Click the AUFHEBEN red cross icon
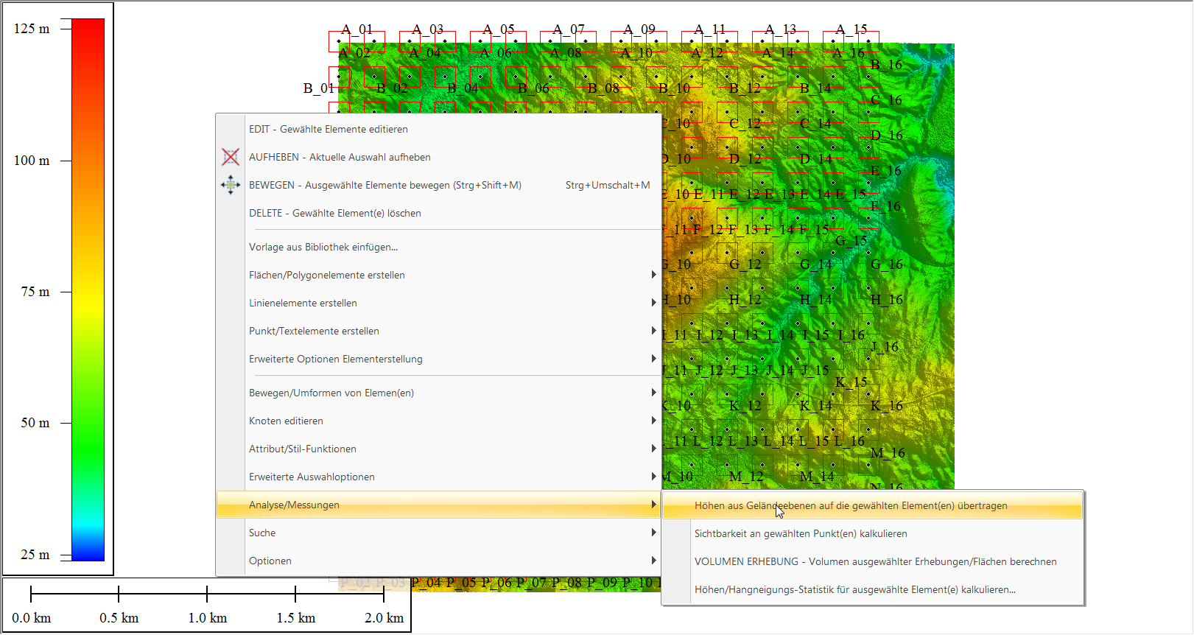The width and height of the screenshot is (1194, 635). (231, 157)
